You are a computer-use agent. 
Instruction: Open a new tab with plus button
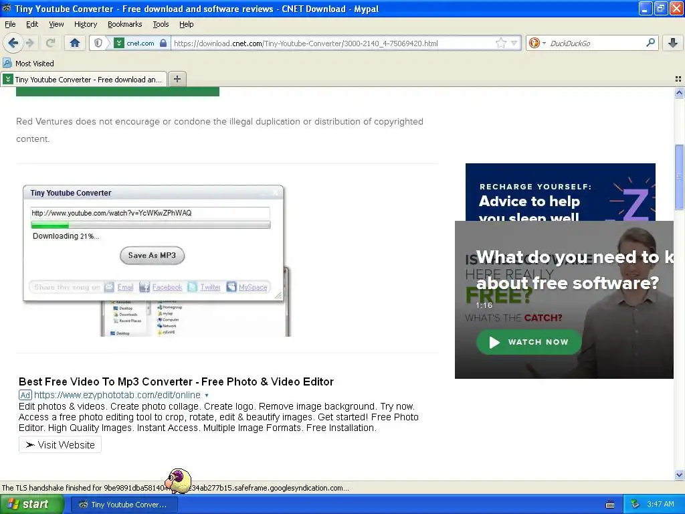click(177, 79)
